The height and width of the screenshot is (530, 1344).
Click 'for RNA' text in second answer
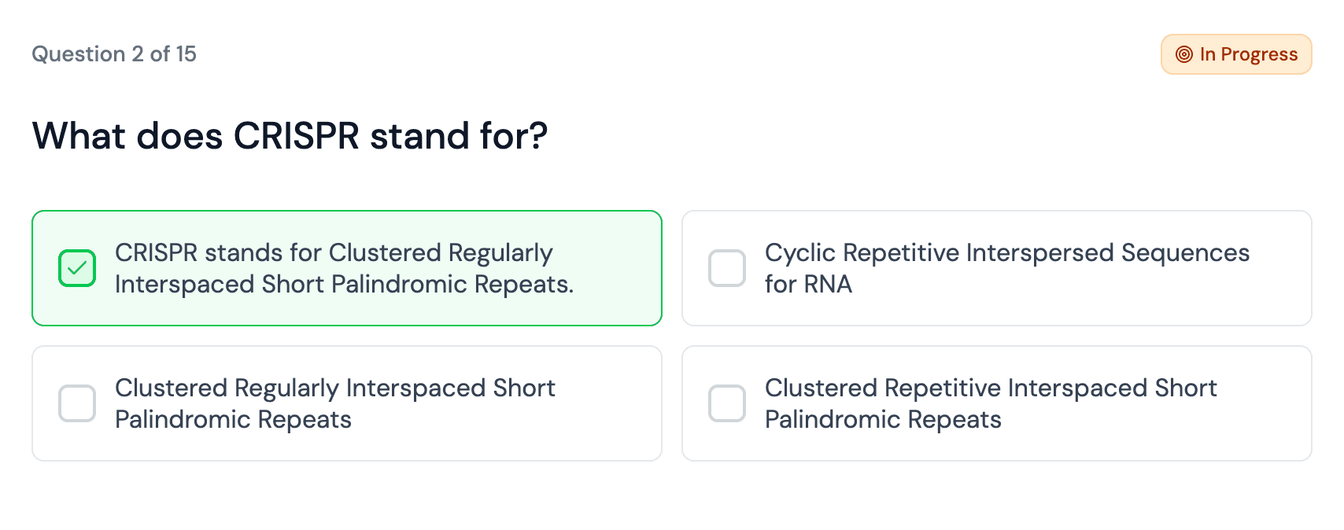808,285
